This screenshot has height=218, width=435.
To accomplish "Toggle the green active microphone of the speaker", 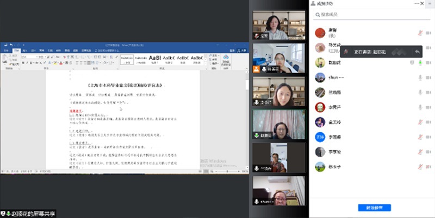I will (420, 62).
